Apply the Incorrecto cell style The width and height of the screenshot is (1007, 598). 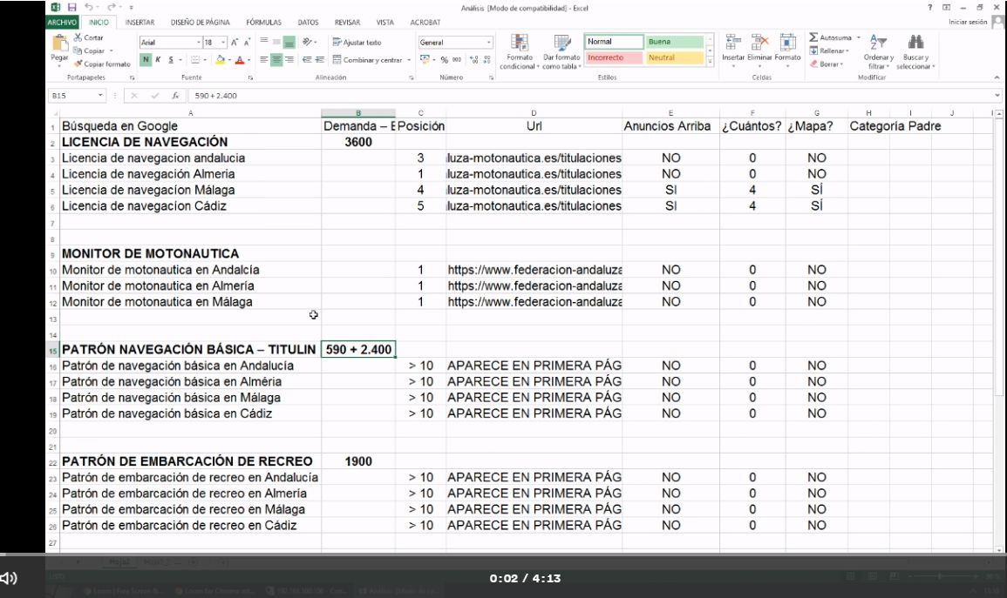[x=612, y=58]
